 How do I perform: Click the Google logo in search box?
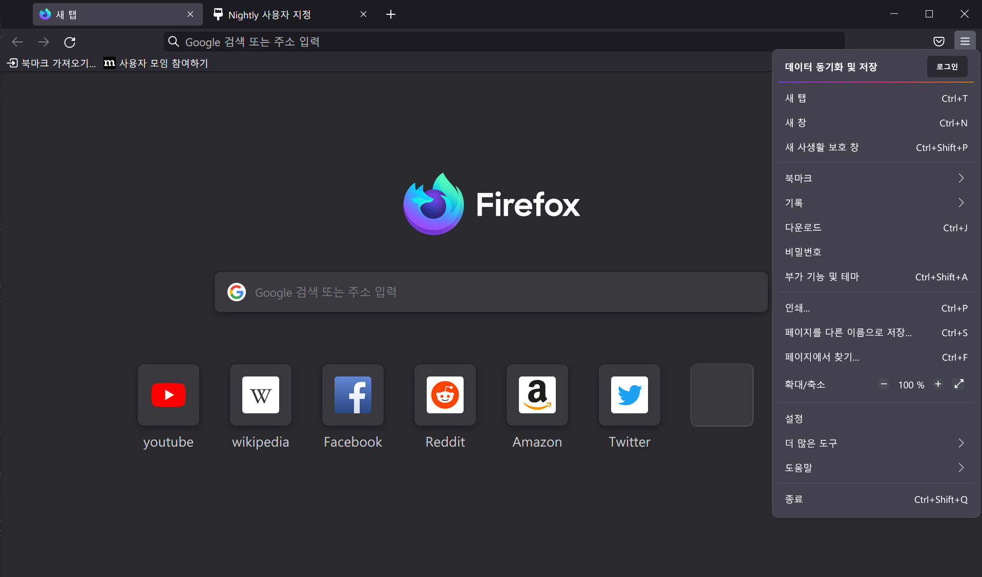click(x=237, y=292)
